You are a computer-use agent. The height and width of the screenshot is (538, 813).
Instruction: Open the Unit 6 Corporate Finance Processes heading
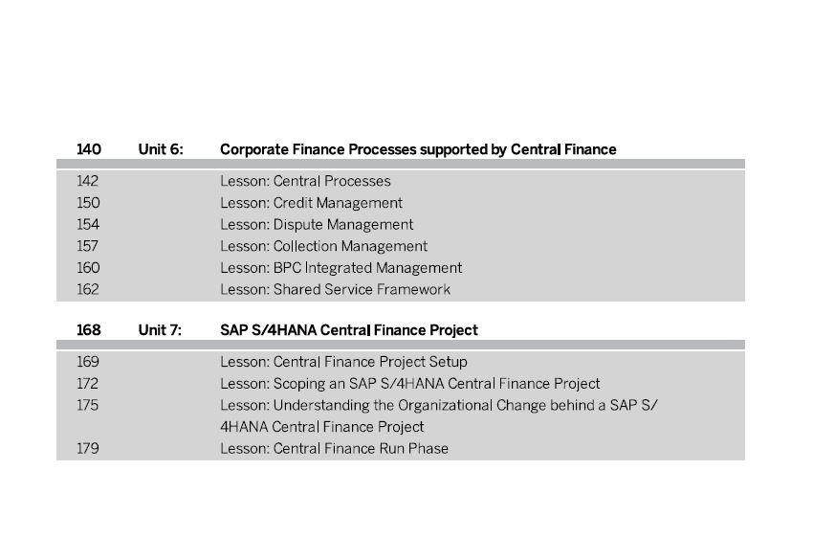pyautogui.click(x=418, y=149)
